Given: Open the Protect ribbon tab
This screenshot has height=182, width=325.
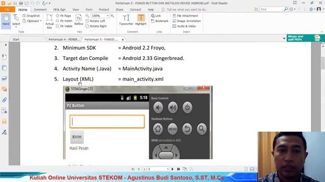Looking at the screenshot, I should click(104, 10).
